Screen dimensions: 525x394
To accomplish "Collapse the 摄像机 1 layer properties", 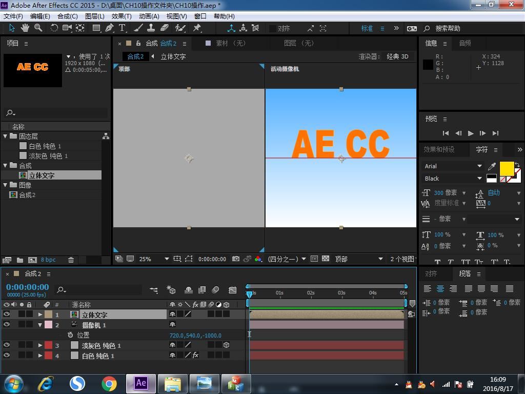I will [x=40, y=325].
